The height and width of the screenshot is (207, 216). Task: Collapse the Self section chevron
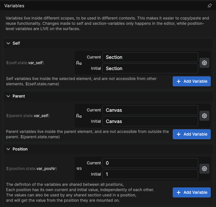click(x=8, y=43)
